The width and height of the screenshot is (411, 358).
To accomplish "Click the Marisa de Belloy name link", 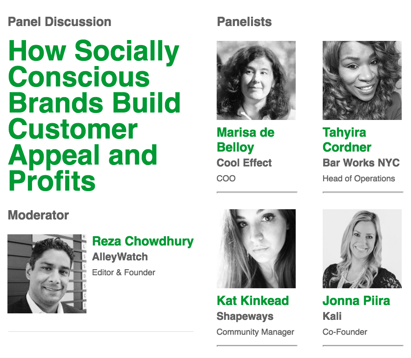I will [x=245, y=139].
